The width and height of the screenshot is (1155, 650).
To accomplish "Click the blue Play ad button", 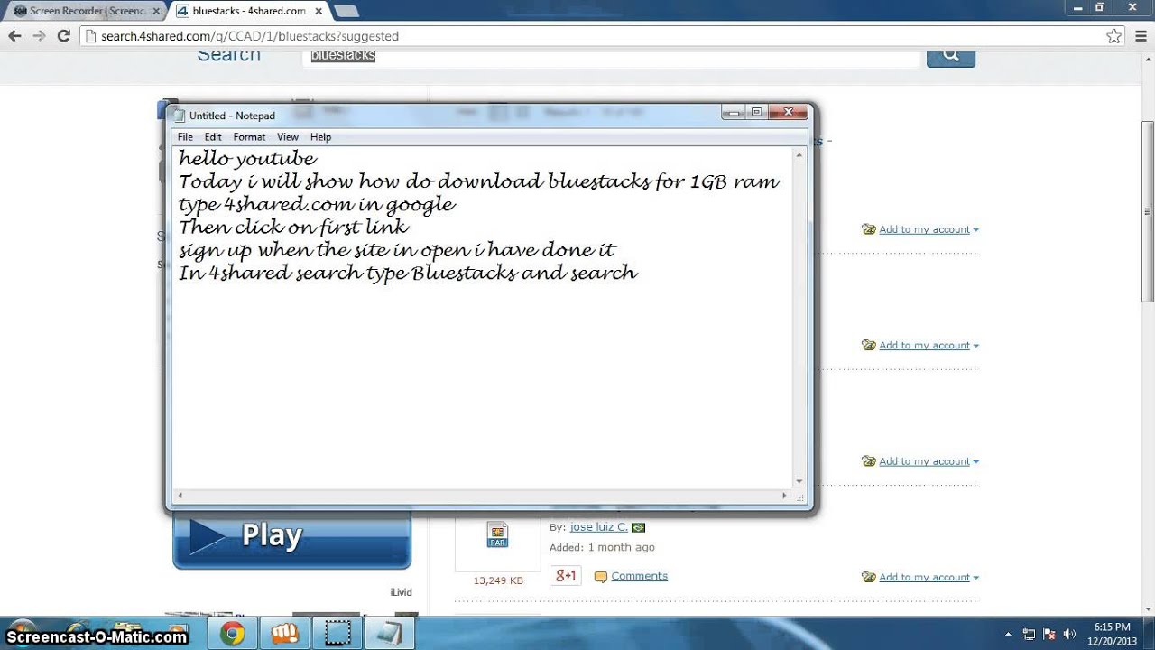I will 291,539.
